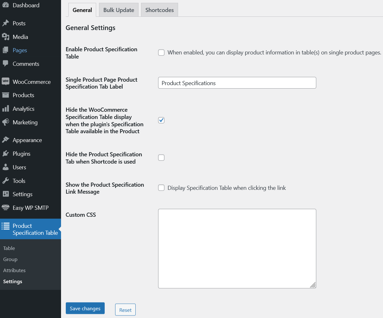The height and width of the screenshot is (318, 383).
Task: Uncheck hiding the WooCommerce Specification Table
Action: coord(161,120)
